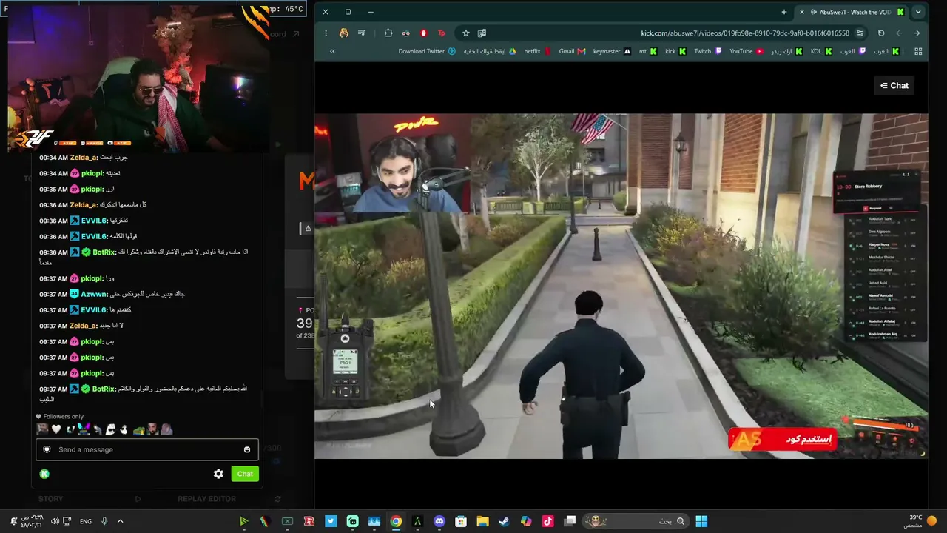The height and width of the screenshot is (533, 947).
Task: Click the first BotRix message at 09:36 AM
Action: 144,256
